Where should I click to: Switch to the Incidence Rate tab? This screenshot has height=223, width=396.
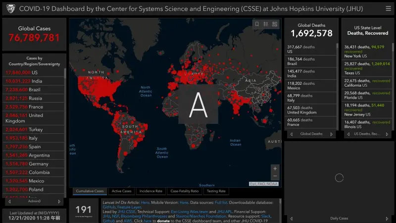(151, 191)
